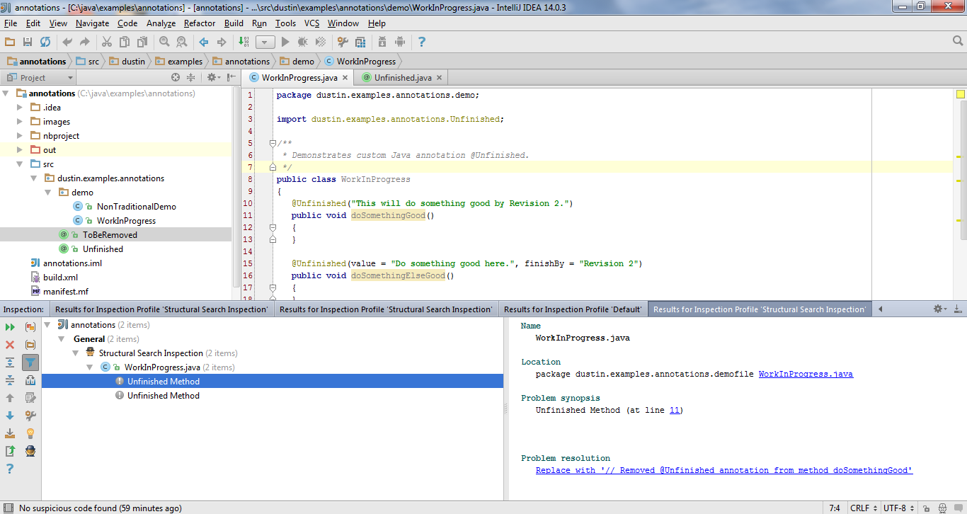
Task: Select the 'Default' inspection profile results tab
Action: tap(572, 309)
